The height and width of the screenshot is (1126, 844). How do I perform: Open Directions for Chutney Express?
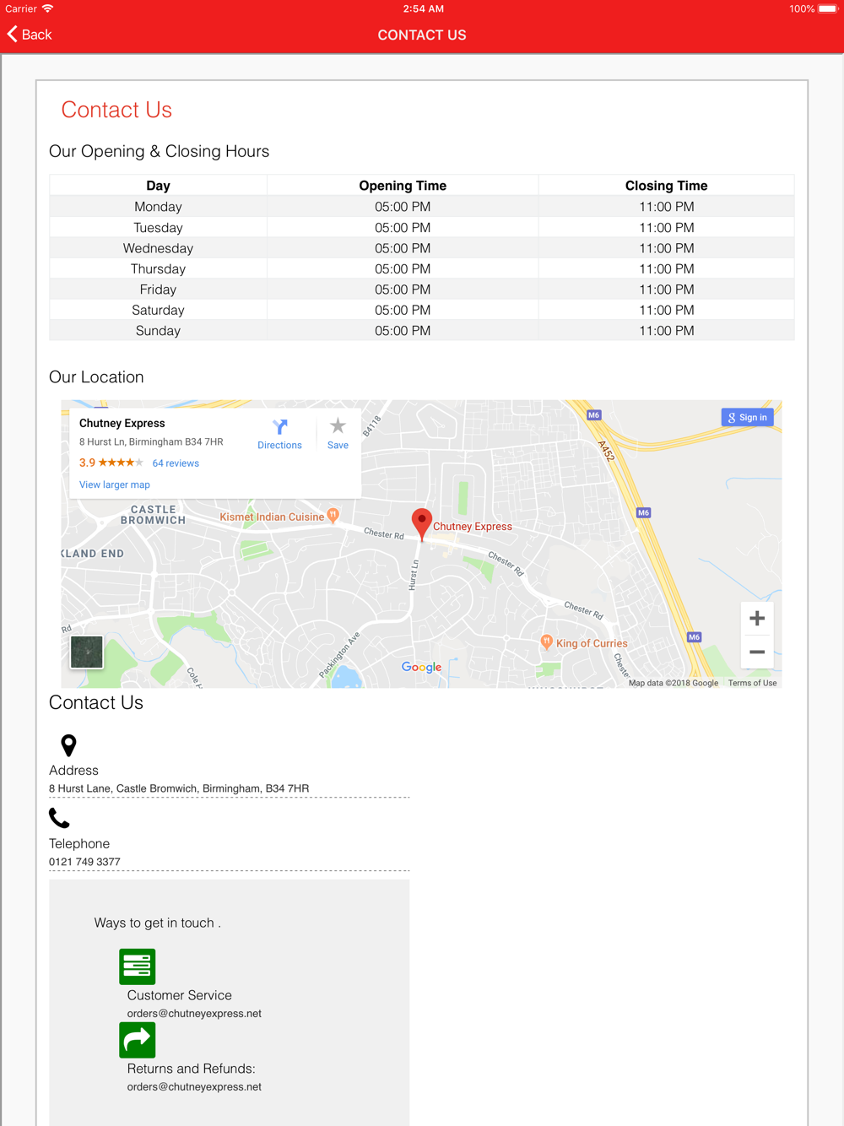[x=279, y=434]
